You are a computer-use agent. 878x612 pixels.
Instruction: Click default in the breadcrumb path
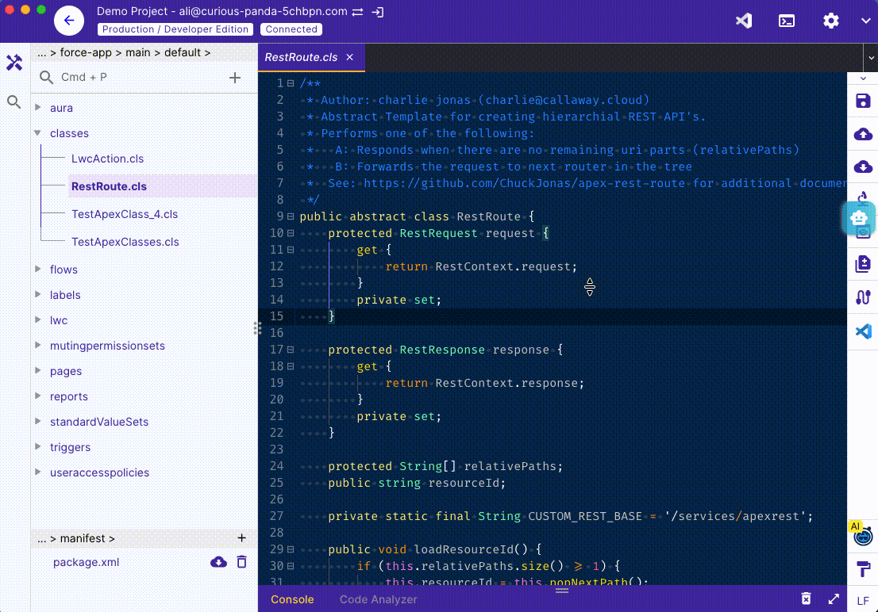tap(183, 52)
